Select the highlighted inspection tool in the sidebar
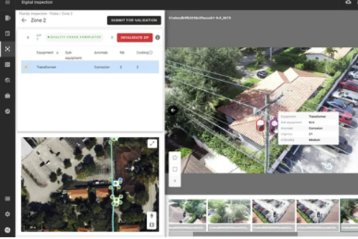Viewport: 358px width, 239px height. pos(7,49)
